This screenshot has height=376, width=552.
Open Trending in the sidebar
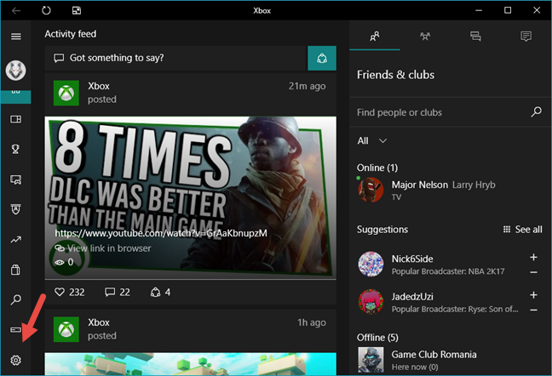16,240
